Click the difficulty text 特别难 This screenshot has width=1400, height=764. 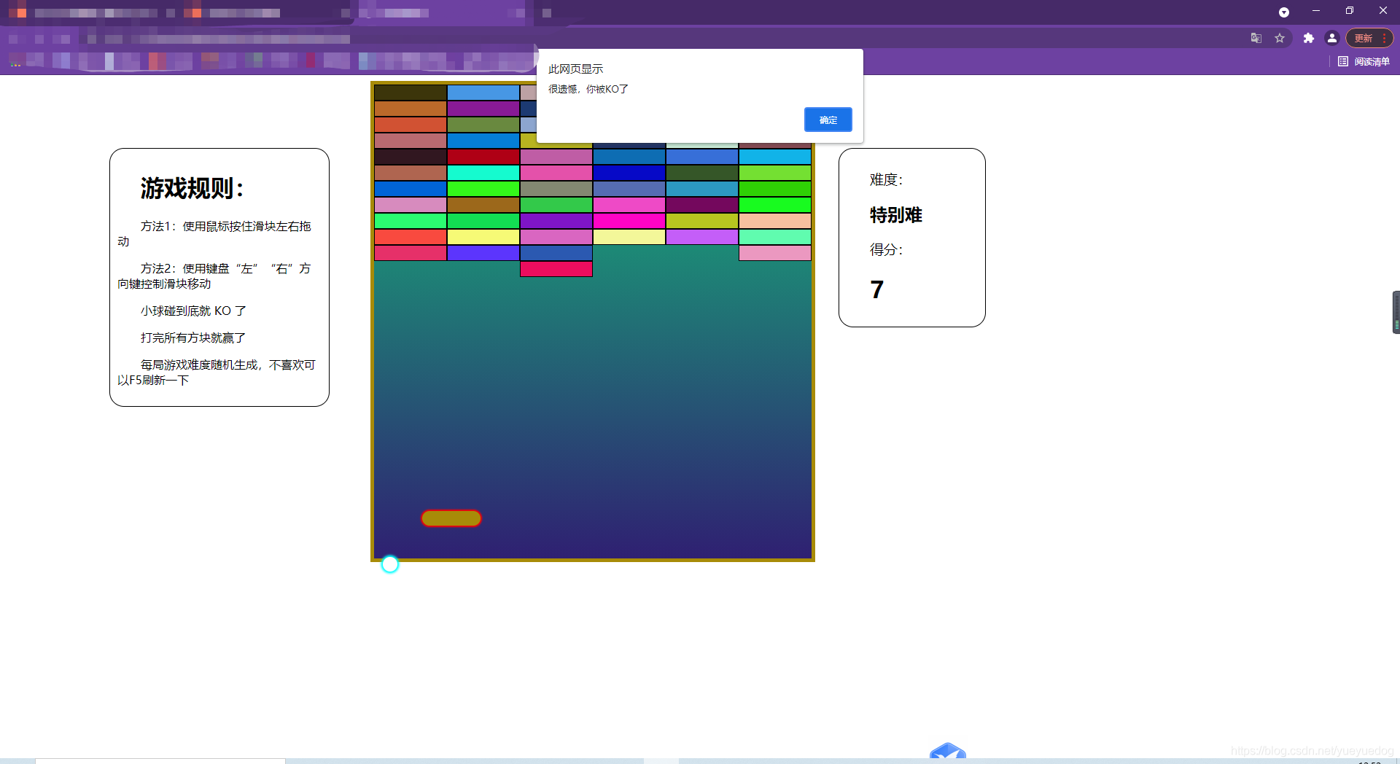(896, 215)
